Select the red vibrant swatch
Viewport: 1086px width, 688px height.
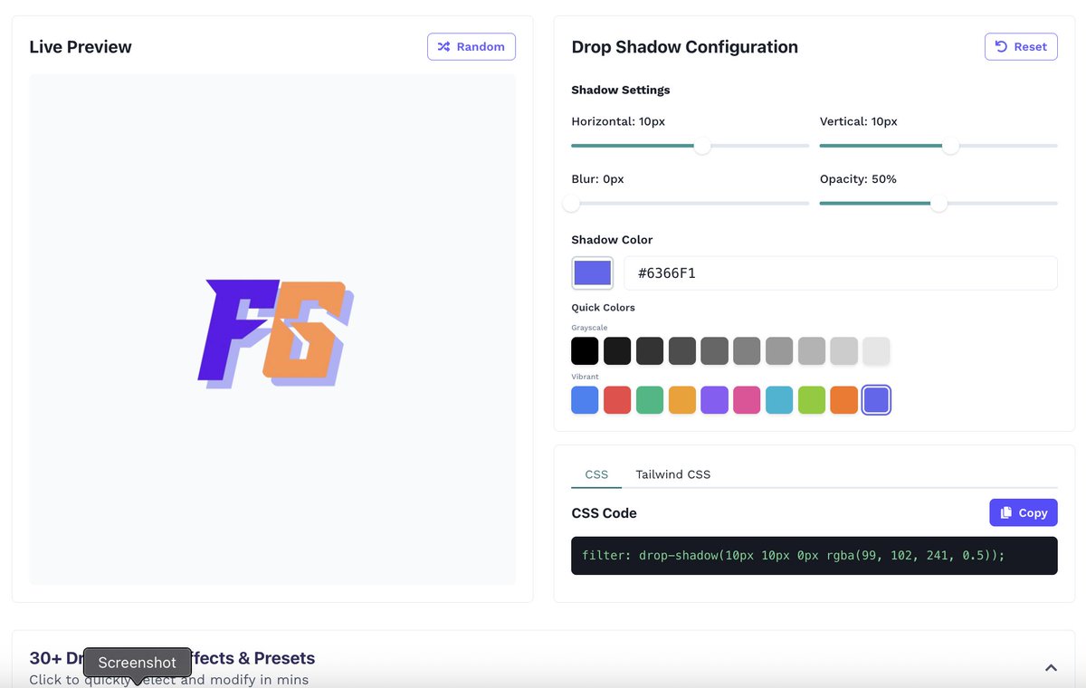(x=617, y=400)
